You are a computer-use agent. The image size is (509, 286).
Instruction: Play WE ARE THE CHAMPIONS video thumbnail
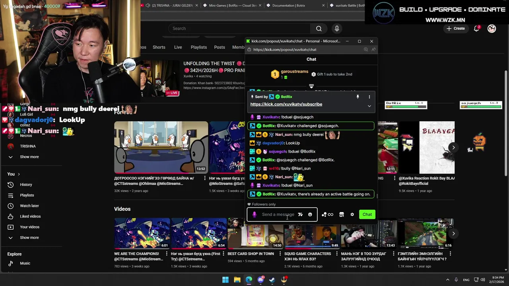[x=142, y=233]
